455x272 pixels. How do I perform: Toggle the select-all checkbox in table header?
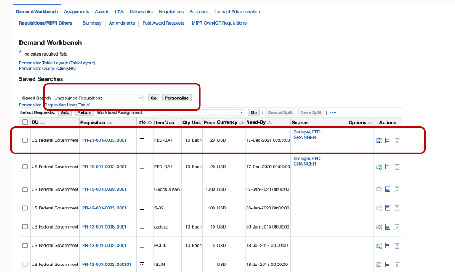click(25, 122)
